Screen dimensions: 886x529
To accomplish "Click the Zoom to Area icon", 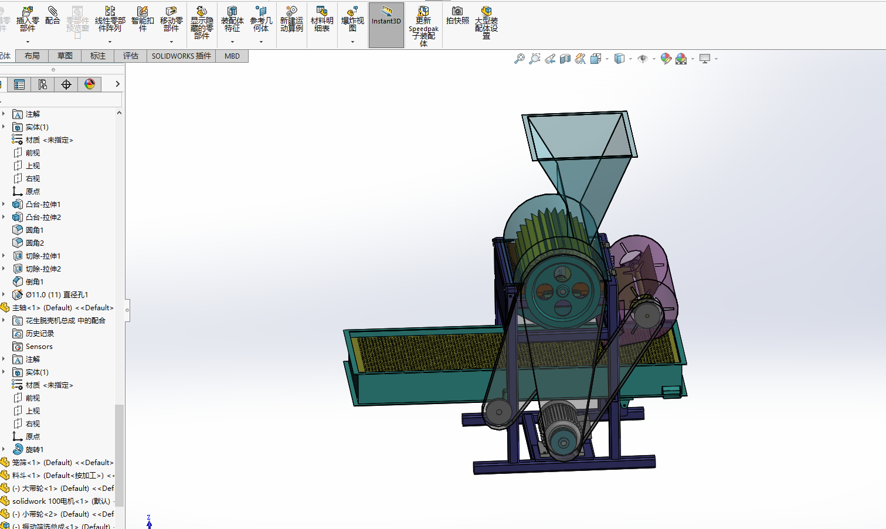I will [535, 59].
